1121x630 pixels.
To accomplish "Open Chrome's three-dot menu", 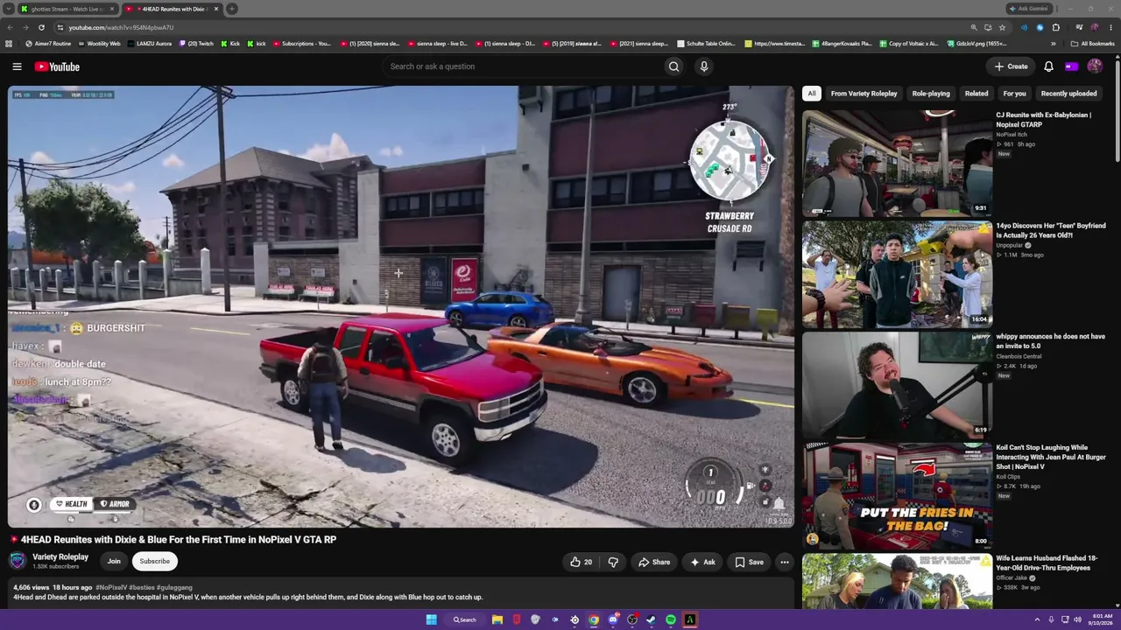I will pyautogui.click(x=1110, y=27).
